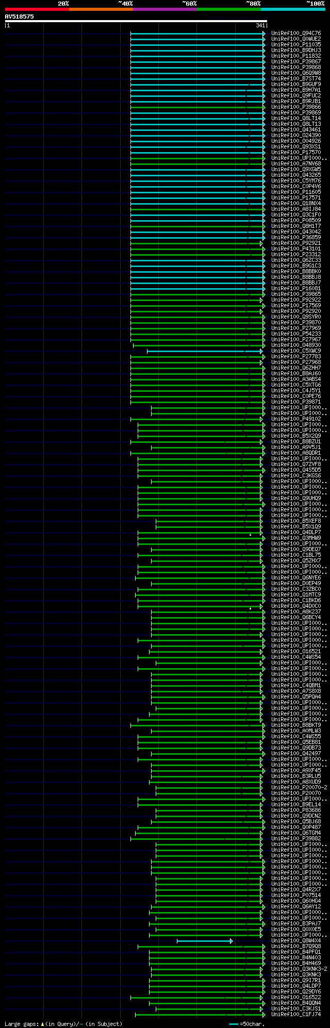
Task: Open hit UniRef100_P11832
Action: click(x=296, y=56)
